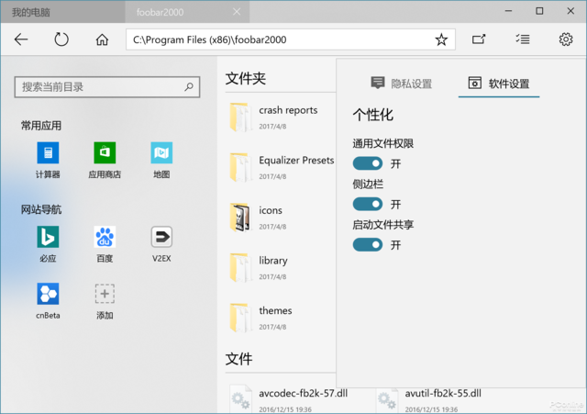Open the 百度 Baidu shortcut

click(x=105, y=244)
